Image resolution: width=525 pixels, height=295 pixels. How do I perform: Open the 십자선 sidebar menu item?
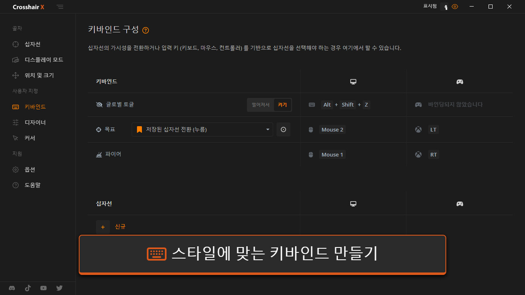pyautogui.click(x=32, y=44)
